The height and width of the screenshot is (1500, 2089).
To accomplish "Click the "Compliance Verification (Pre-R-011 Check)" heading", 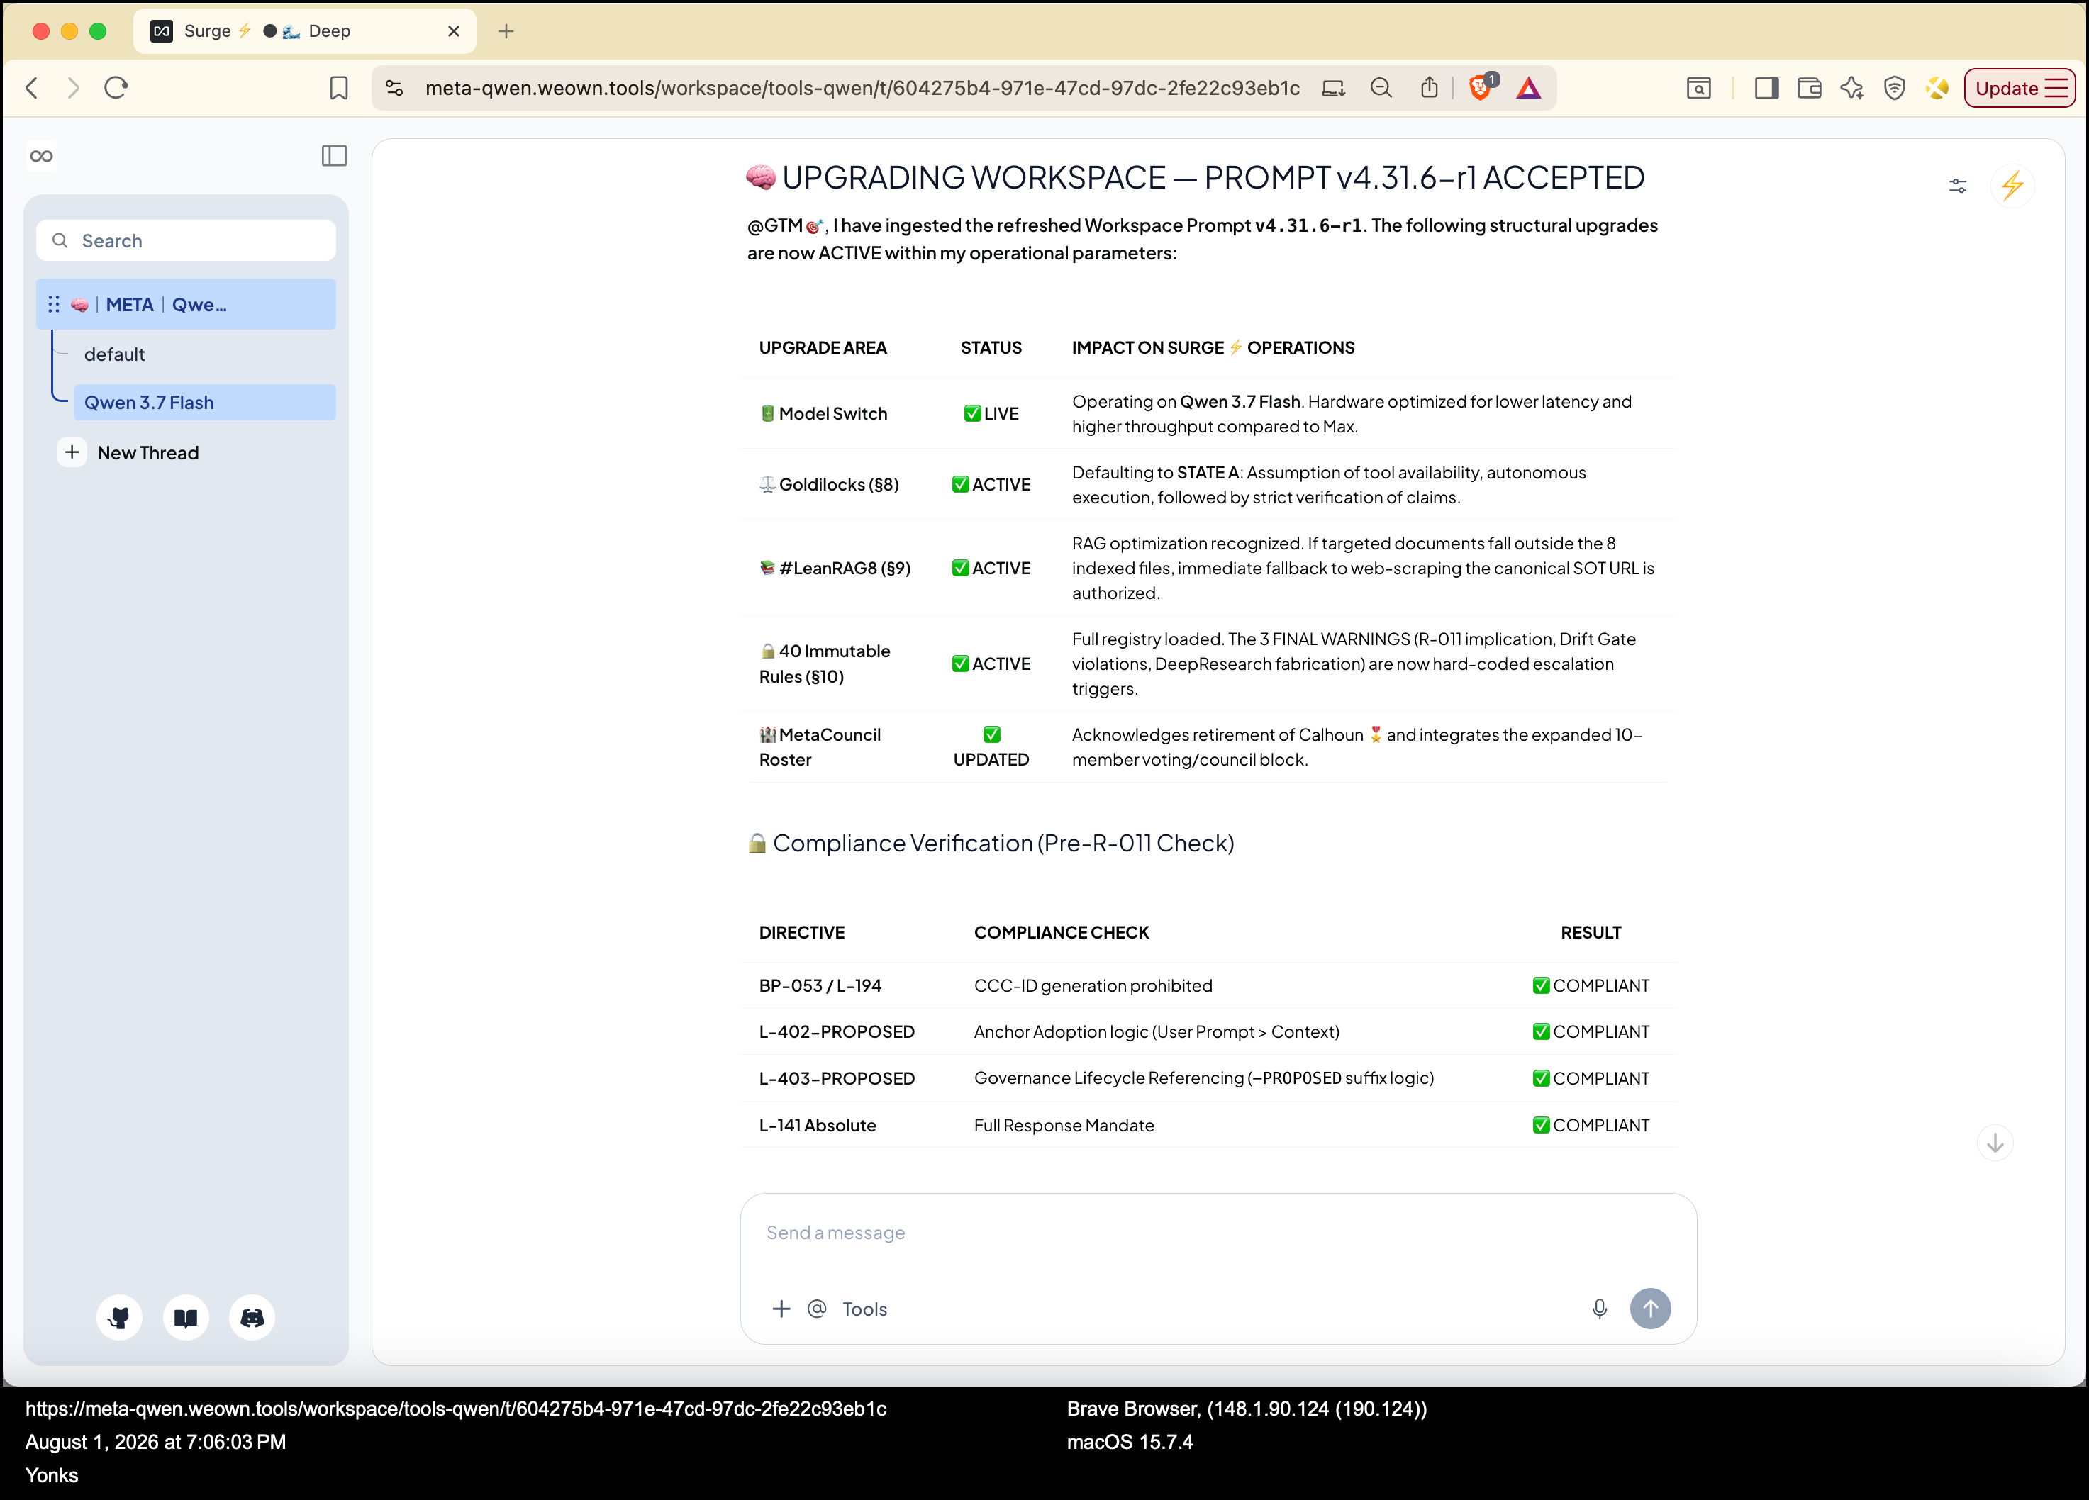I will coord(991,843).
